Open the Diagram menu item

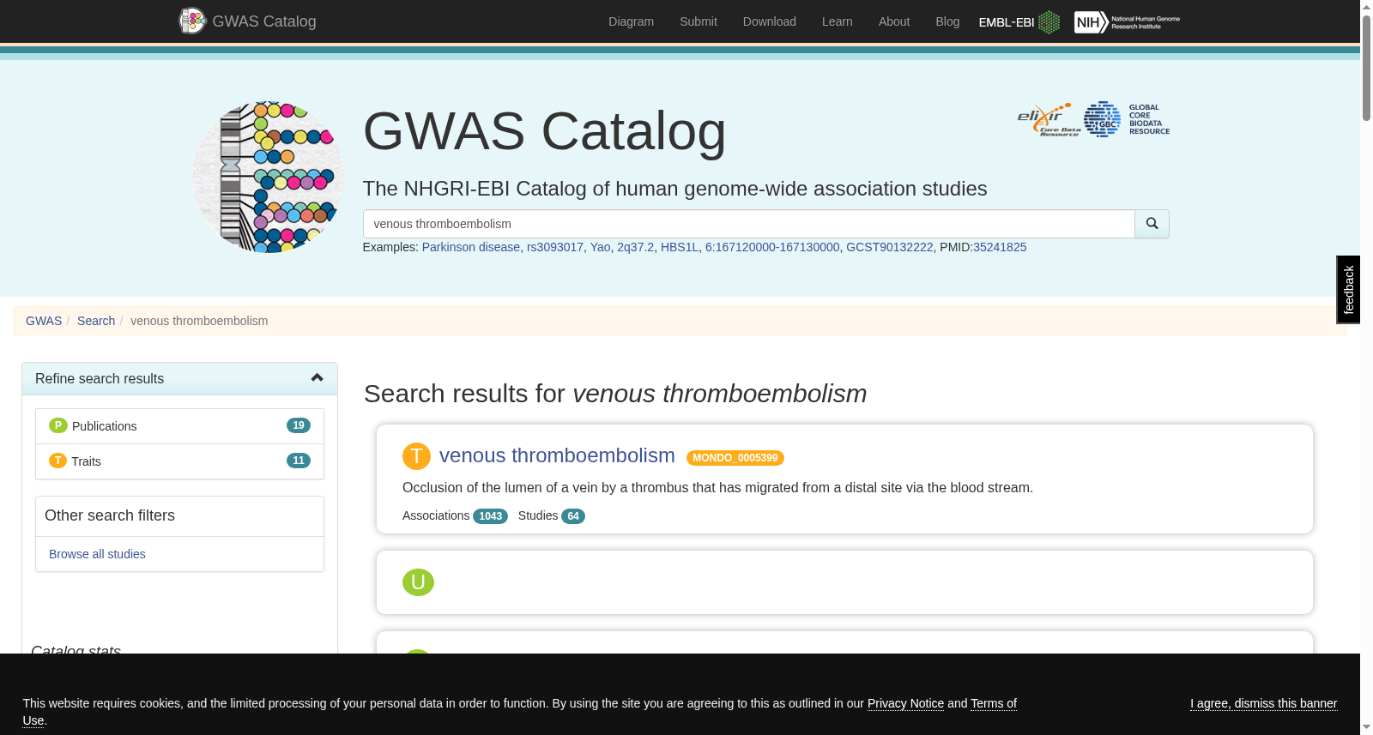point(631,21)
